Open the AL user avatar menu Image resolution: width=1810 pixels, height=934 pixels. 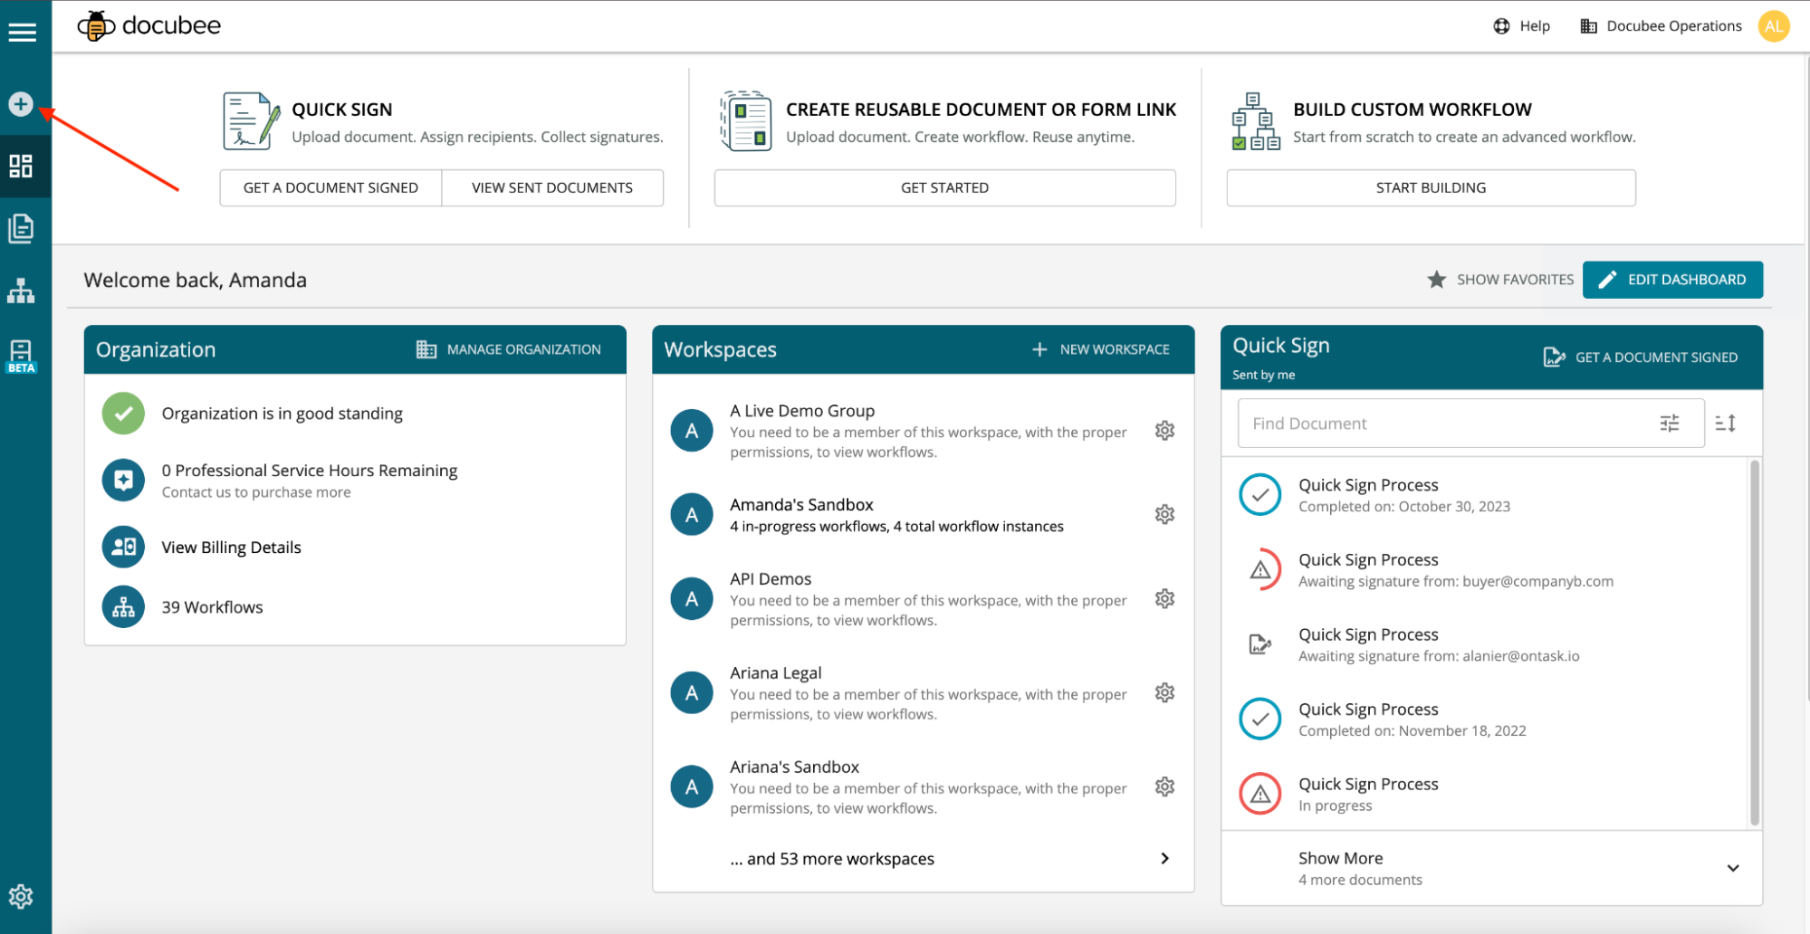pos(1774,26)
